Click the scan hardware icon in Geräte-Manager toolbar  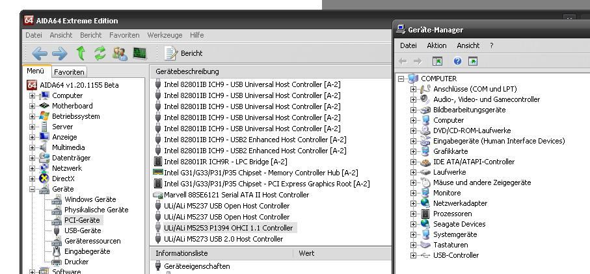473,61
